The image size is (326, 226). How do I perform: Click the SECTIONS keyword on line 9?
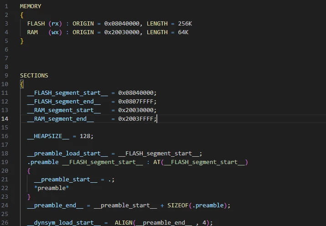(x=34, y=75)
